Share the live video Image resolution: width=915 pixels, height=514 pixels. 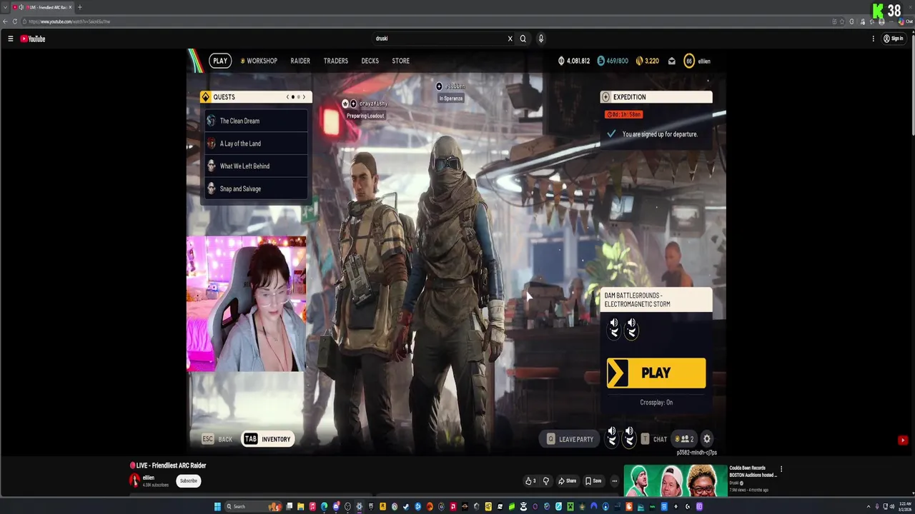click(567, 480)
